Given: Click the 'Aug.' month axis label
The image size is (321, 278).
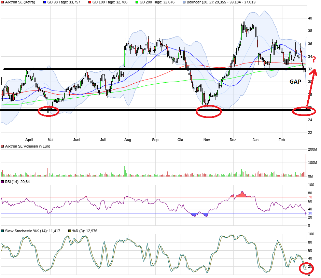Looking at the screenshot, I should click(x=128, y=140).
